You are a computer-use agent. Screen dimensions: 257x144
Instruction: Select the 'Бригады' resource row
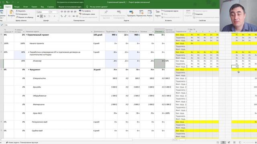coord(37,87)
